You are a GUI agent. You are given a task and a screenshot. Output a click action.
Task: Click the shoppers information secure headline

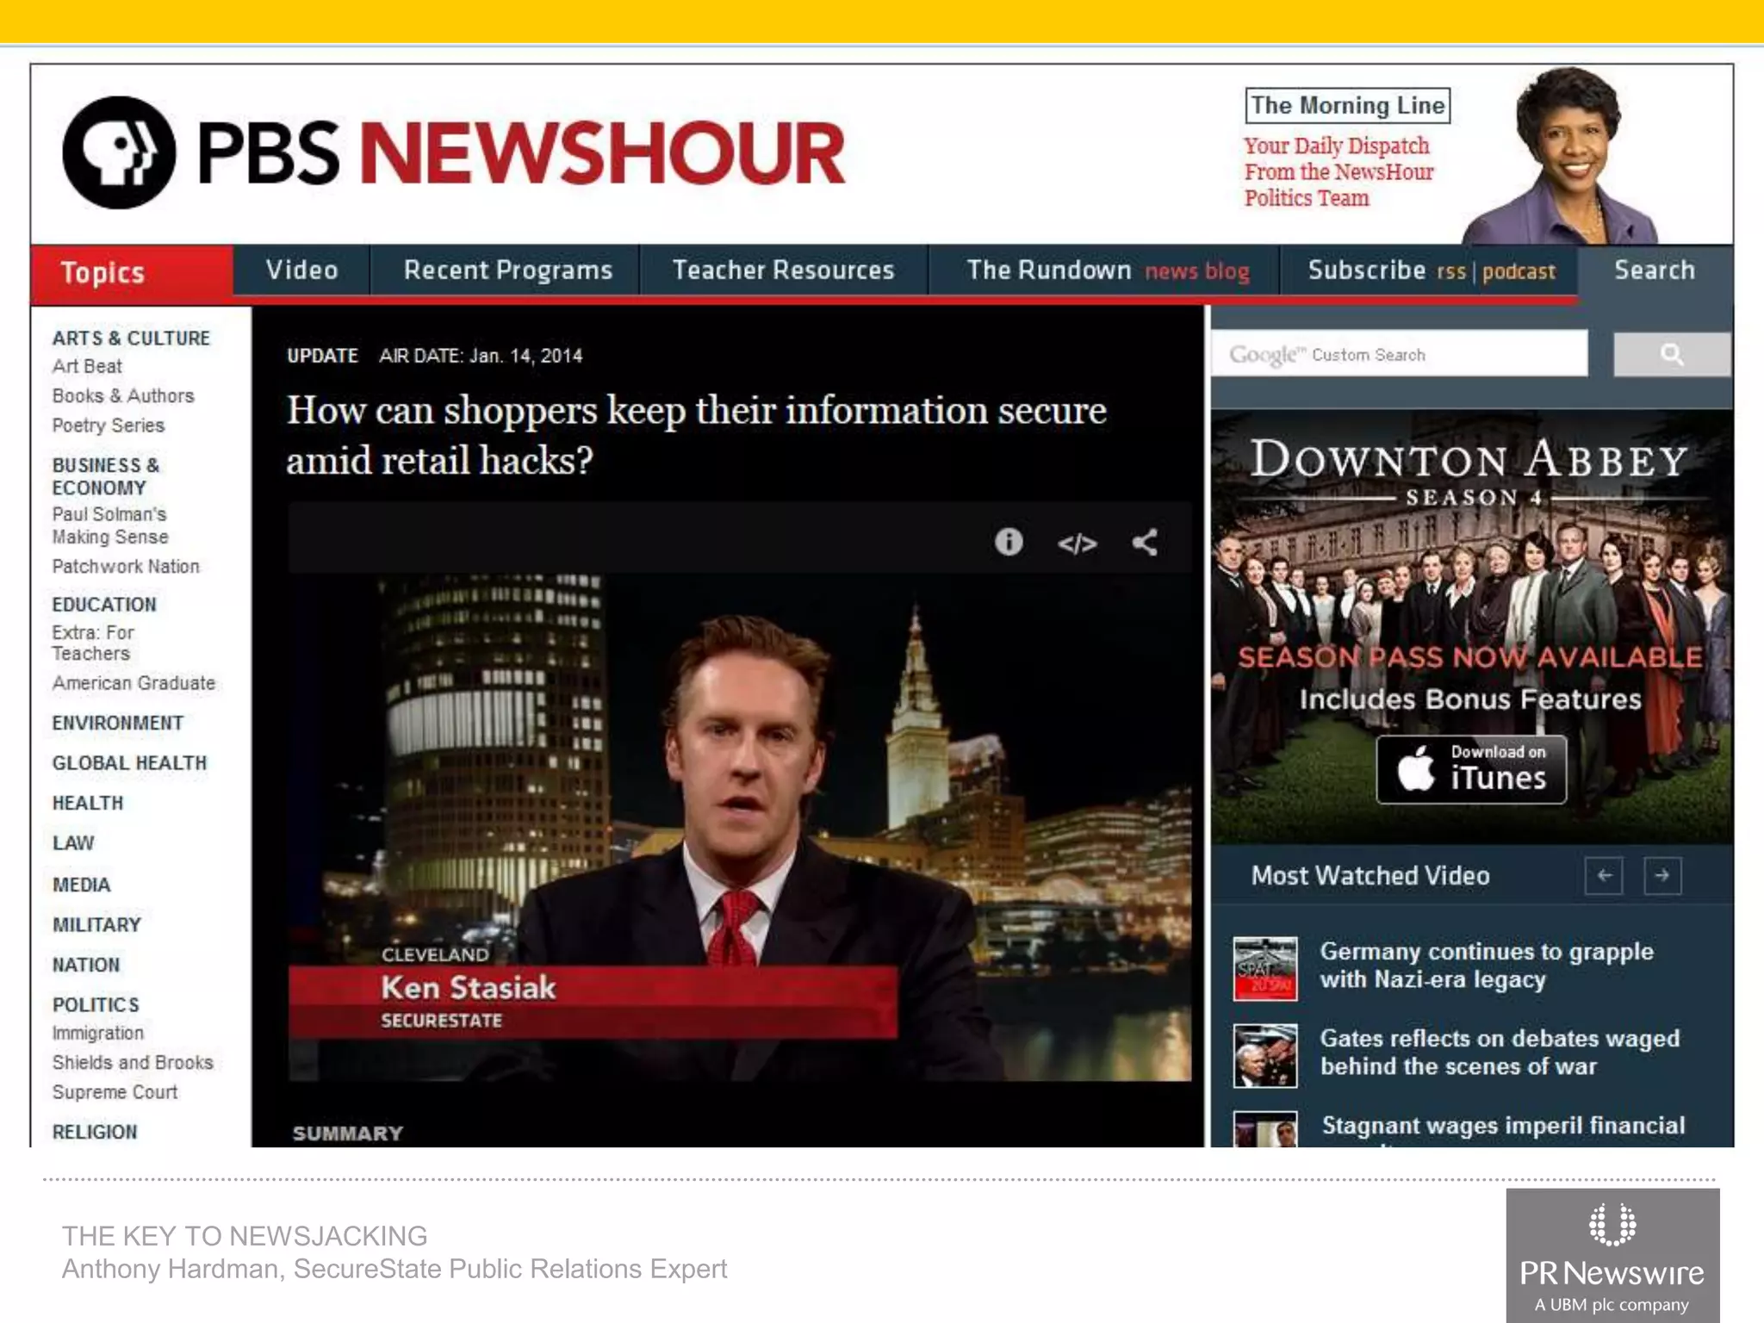(x=696, y=435)
